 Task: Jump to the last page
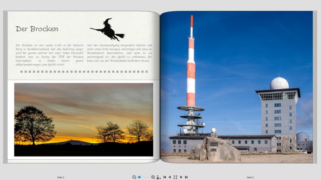click(186, 177)
